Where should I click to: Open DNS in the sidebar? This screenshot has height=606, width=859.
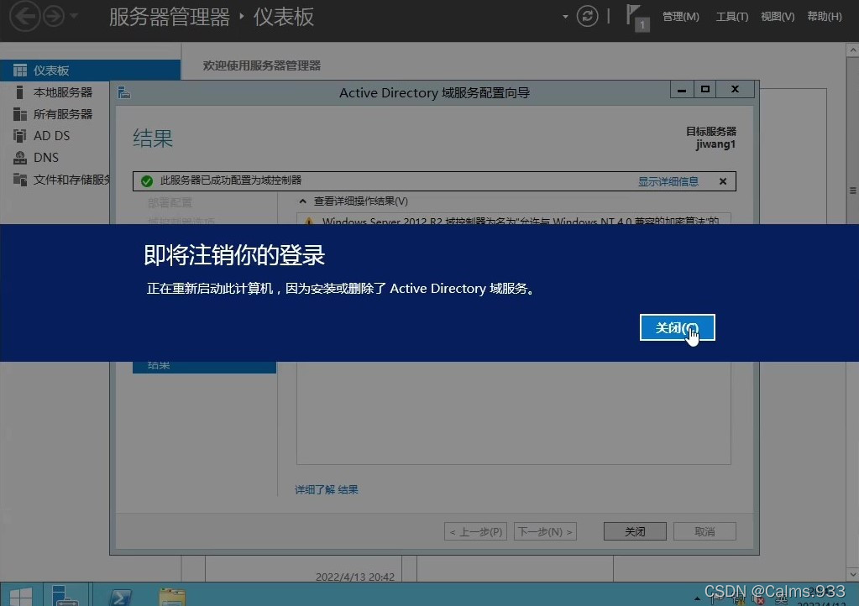tap(46, 158)
